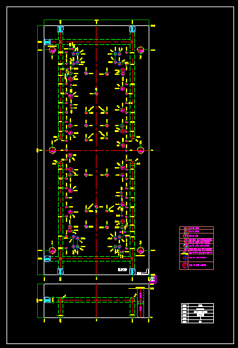Pick the circled hole at the right centerline end

(x=141, y=150)
